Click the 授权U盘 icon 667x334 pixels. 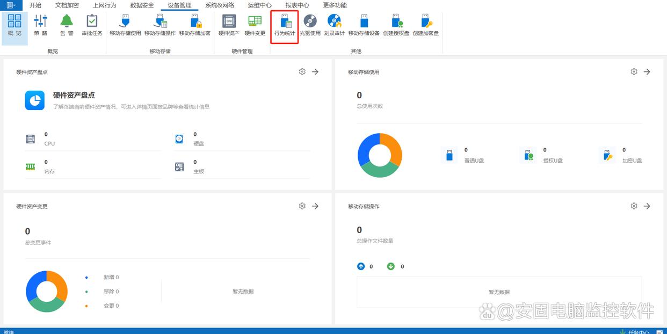(528, 156)
